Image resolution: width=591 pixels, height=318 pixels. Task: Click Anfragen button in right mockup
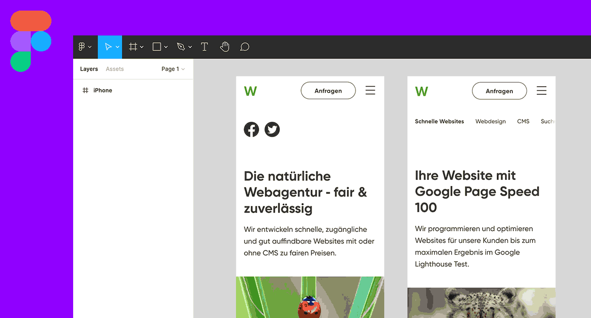499,91
